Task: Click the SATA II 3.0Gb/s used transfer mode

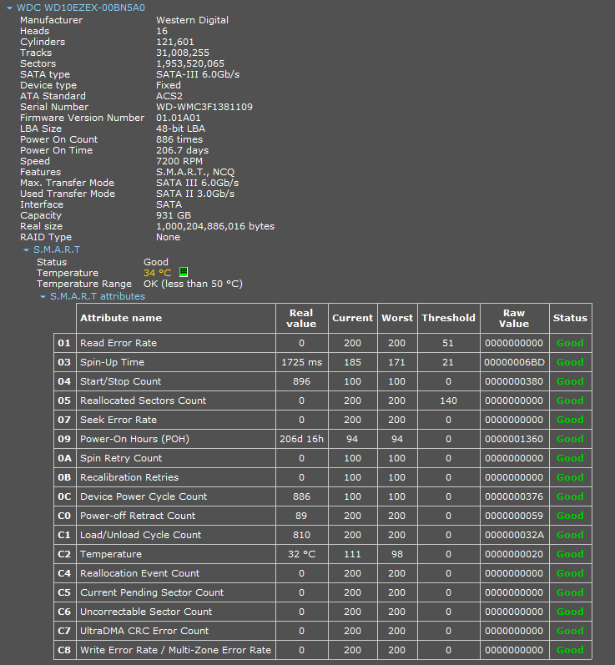Action: pyautogui.click(x=195, y=194)
